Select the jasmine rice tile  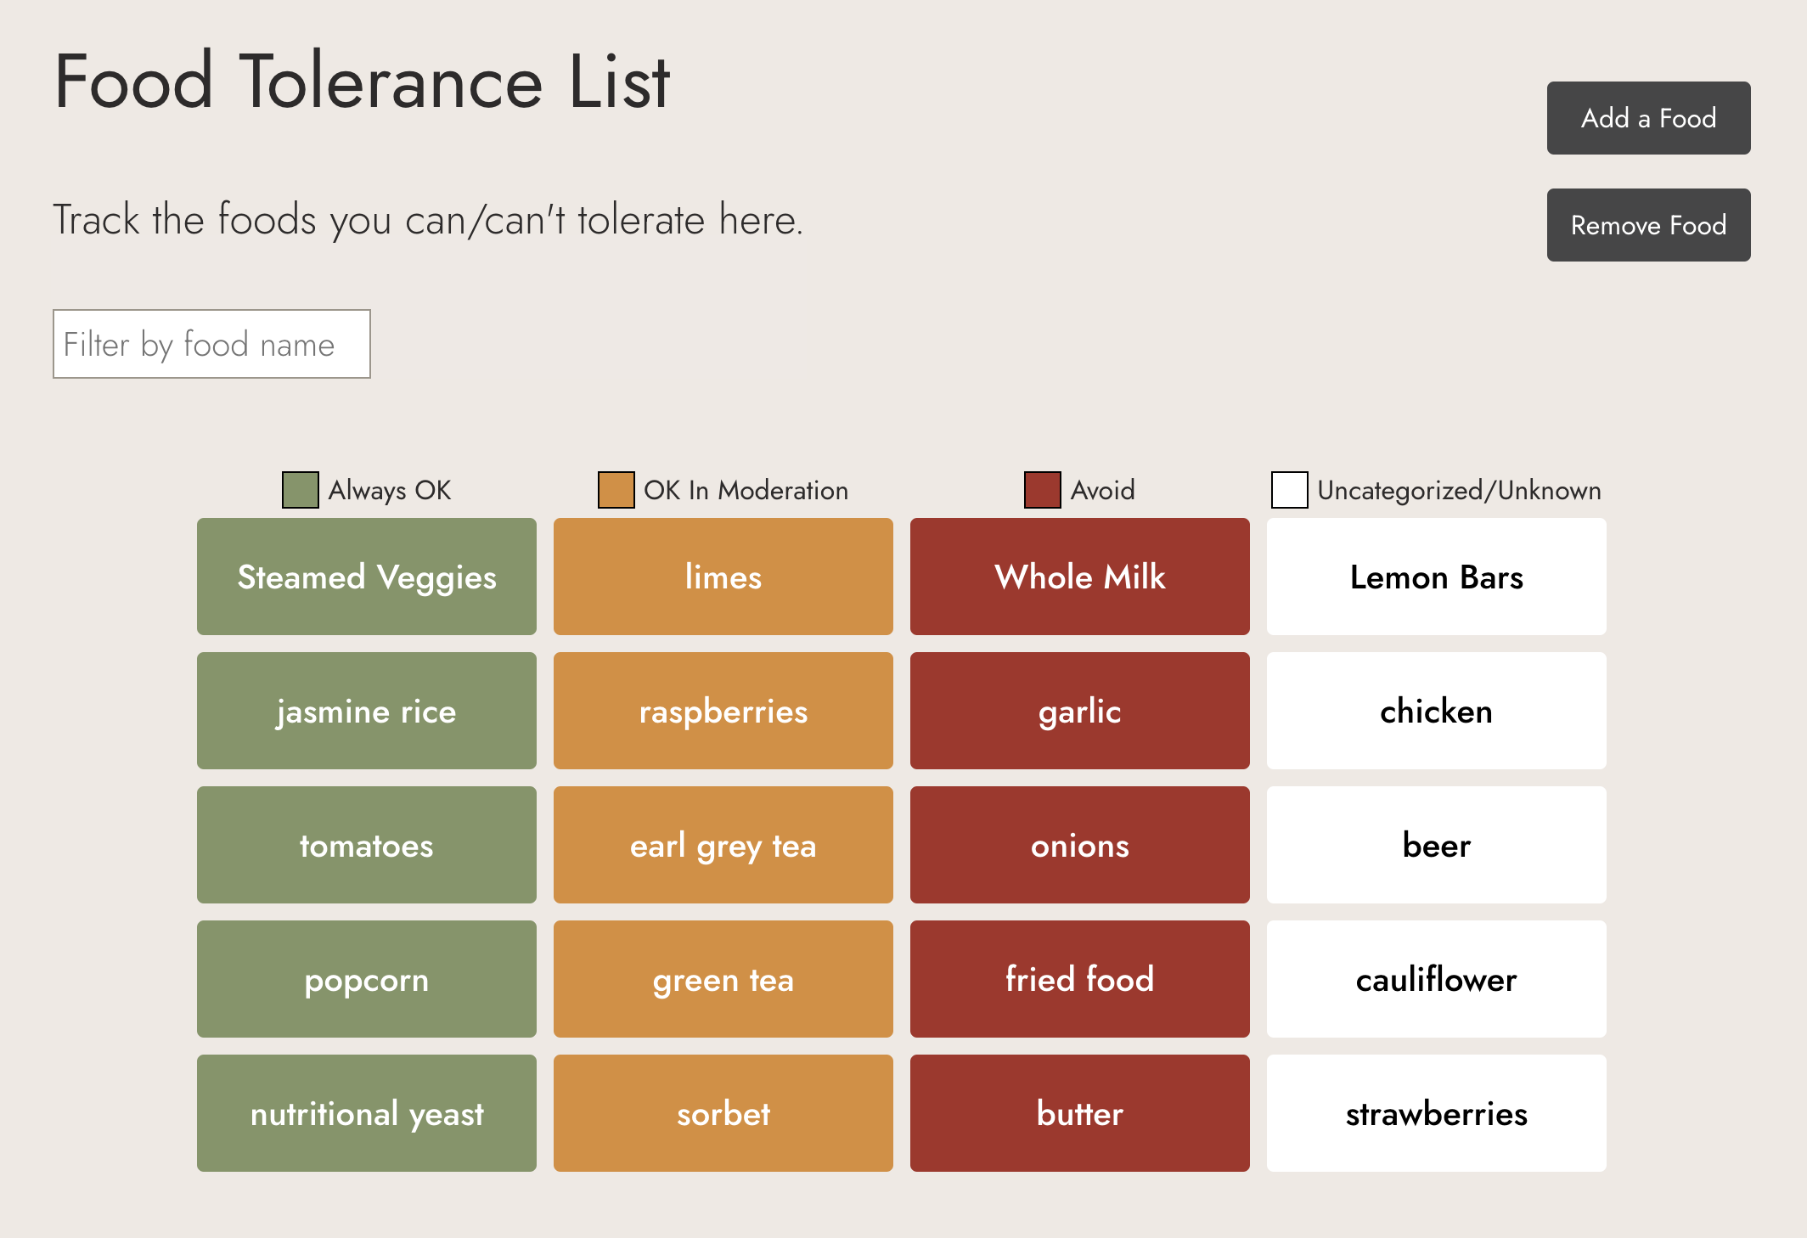(x=367, y=711)
